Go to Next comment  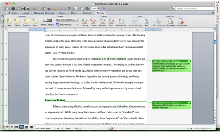pos(35,22)
